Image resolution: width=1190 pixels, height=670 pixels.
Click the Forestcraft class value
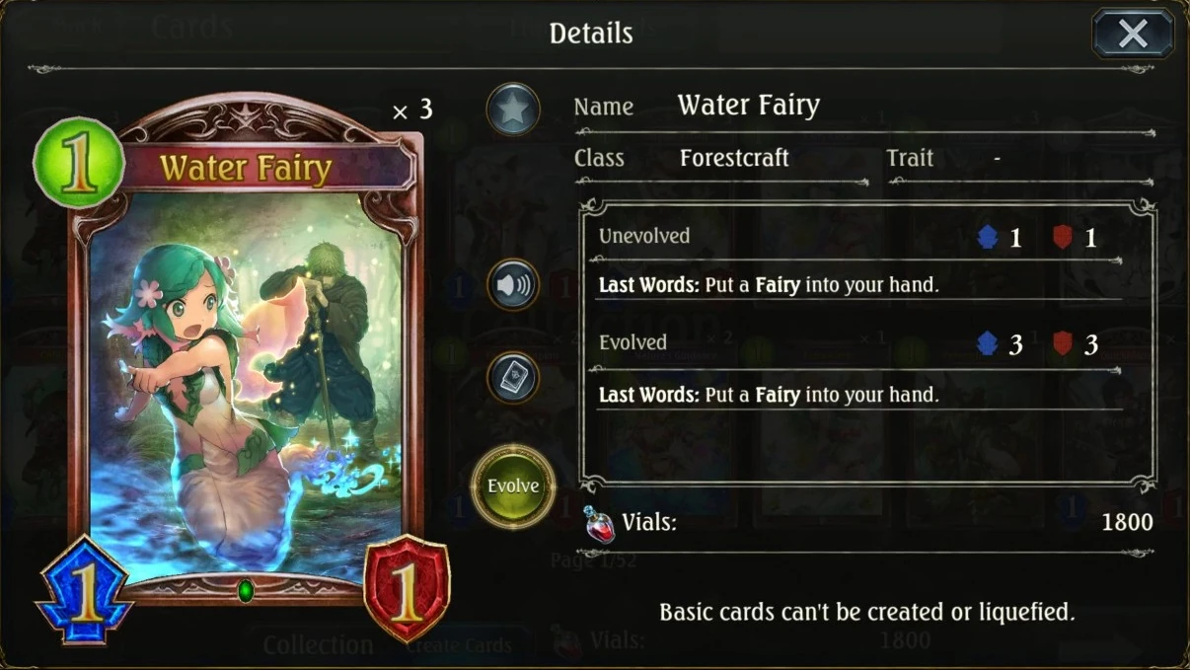[734, 158]
